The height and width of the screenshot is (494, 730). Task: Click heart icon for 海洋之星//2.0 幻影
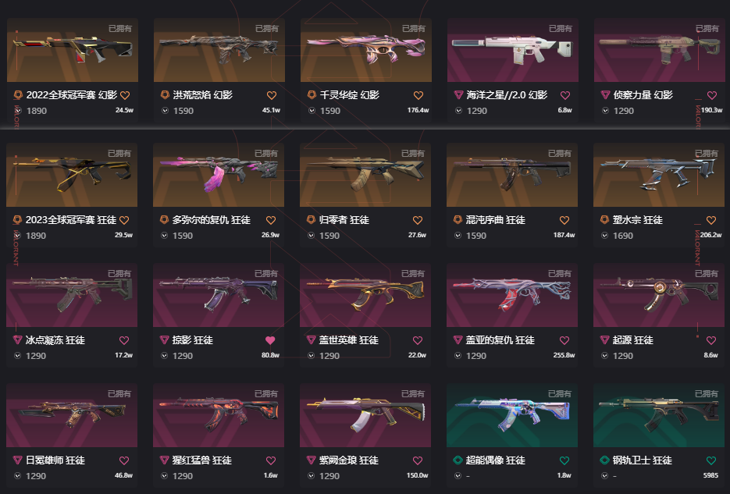pos(565,95)
